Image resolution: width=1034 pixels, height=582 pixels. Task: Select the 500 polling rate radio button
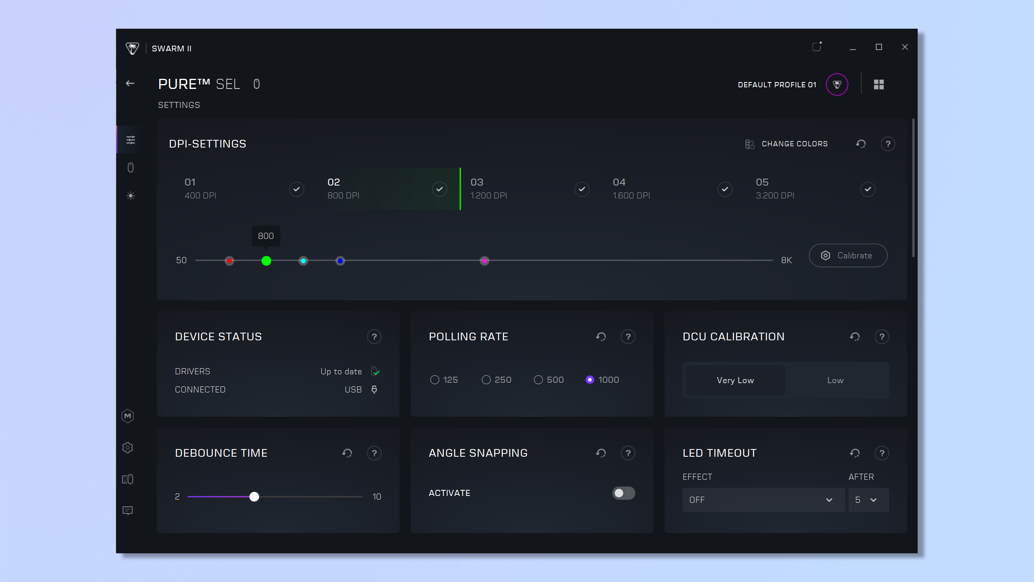(x=538, y=380)
